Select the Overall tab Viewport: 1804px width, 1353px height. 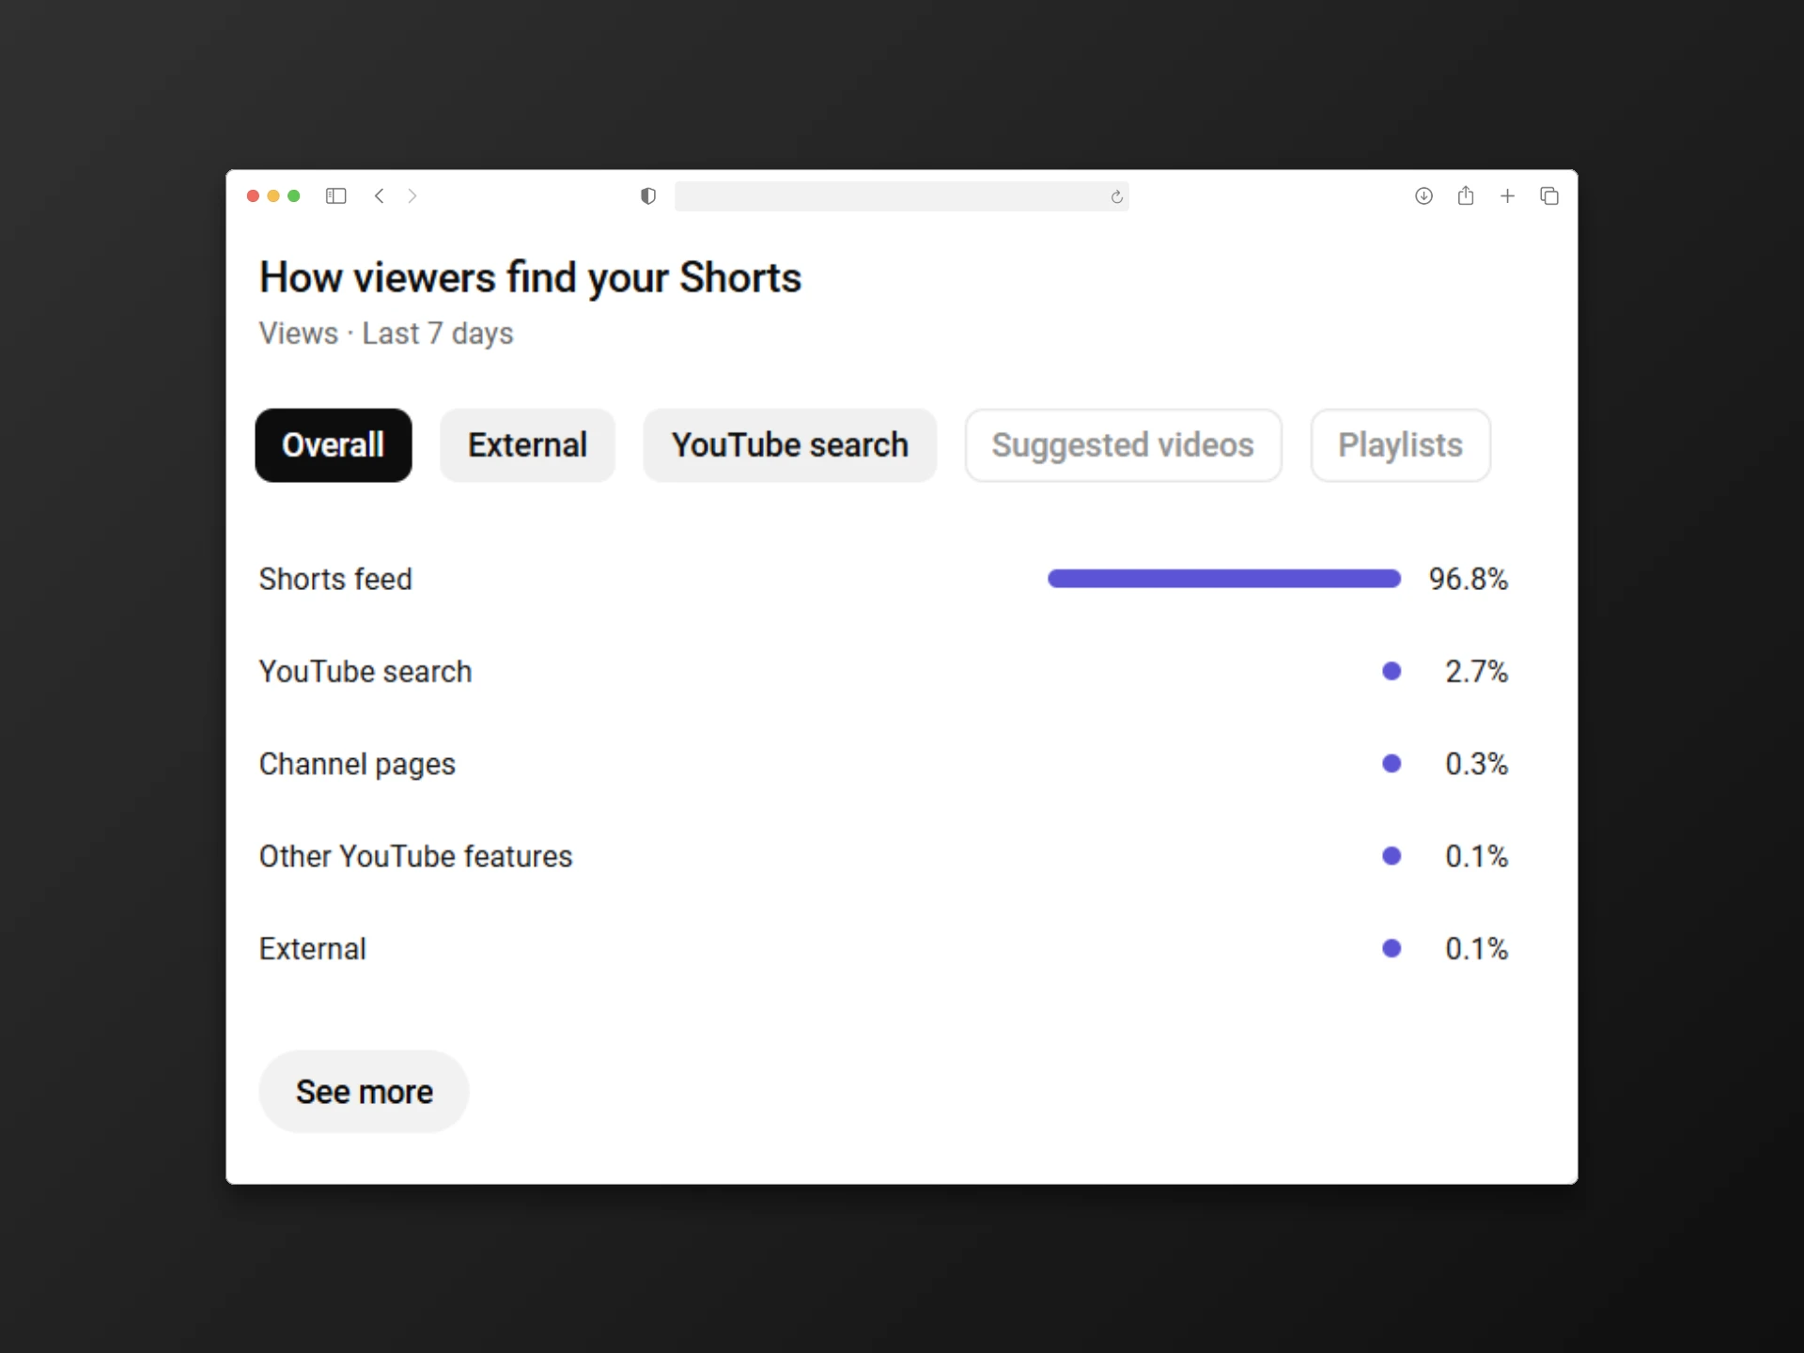(334, 445)
